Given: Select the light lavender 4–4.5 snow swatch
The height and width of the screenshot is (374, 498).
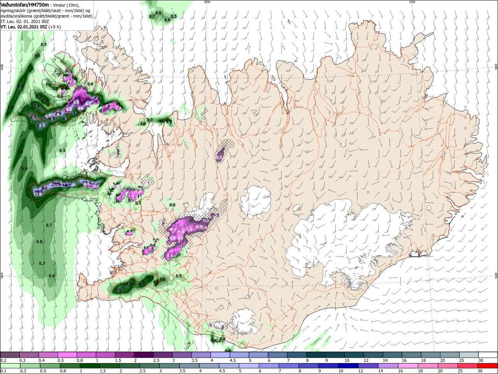Looking at the screenshot, I should (220, 355).
